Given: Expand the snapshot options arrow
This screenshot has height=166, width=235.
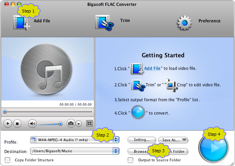Looking at the screenshot, I should point(79,124).
